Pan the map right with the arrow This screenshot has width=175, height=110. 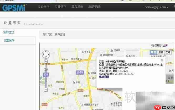(48, 54)
